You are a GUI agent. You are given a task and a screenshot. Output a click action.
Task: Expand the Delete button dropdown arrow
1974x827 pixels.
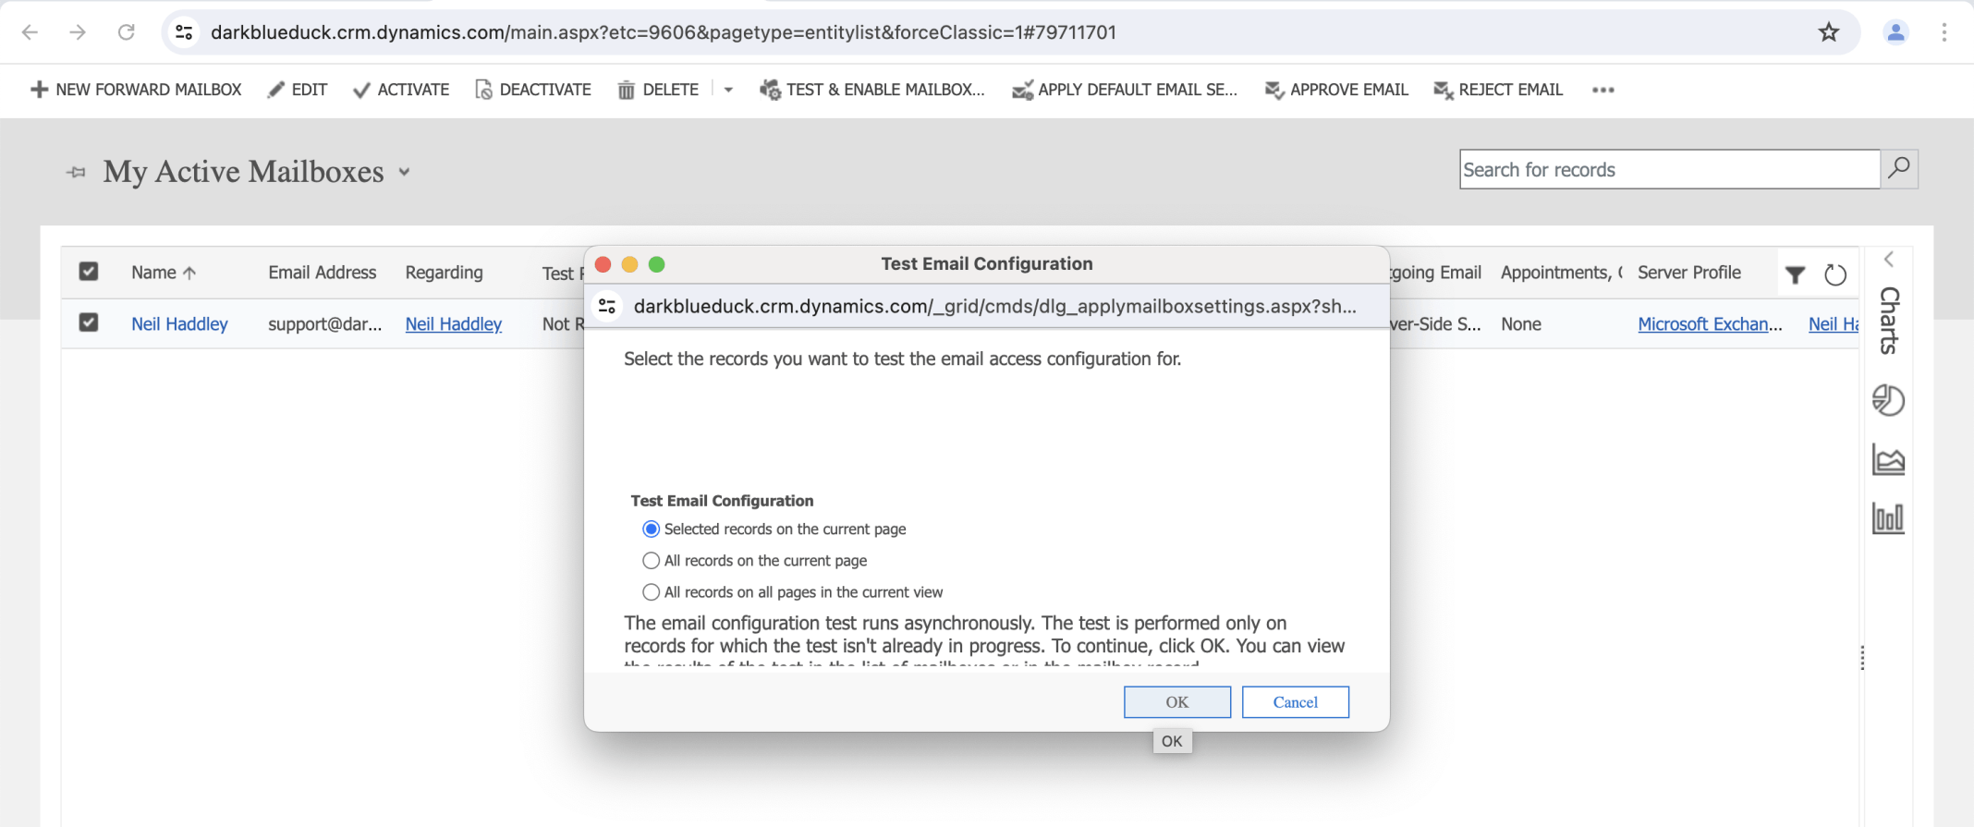pyautogui.click(x=728, y=90)
